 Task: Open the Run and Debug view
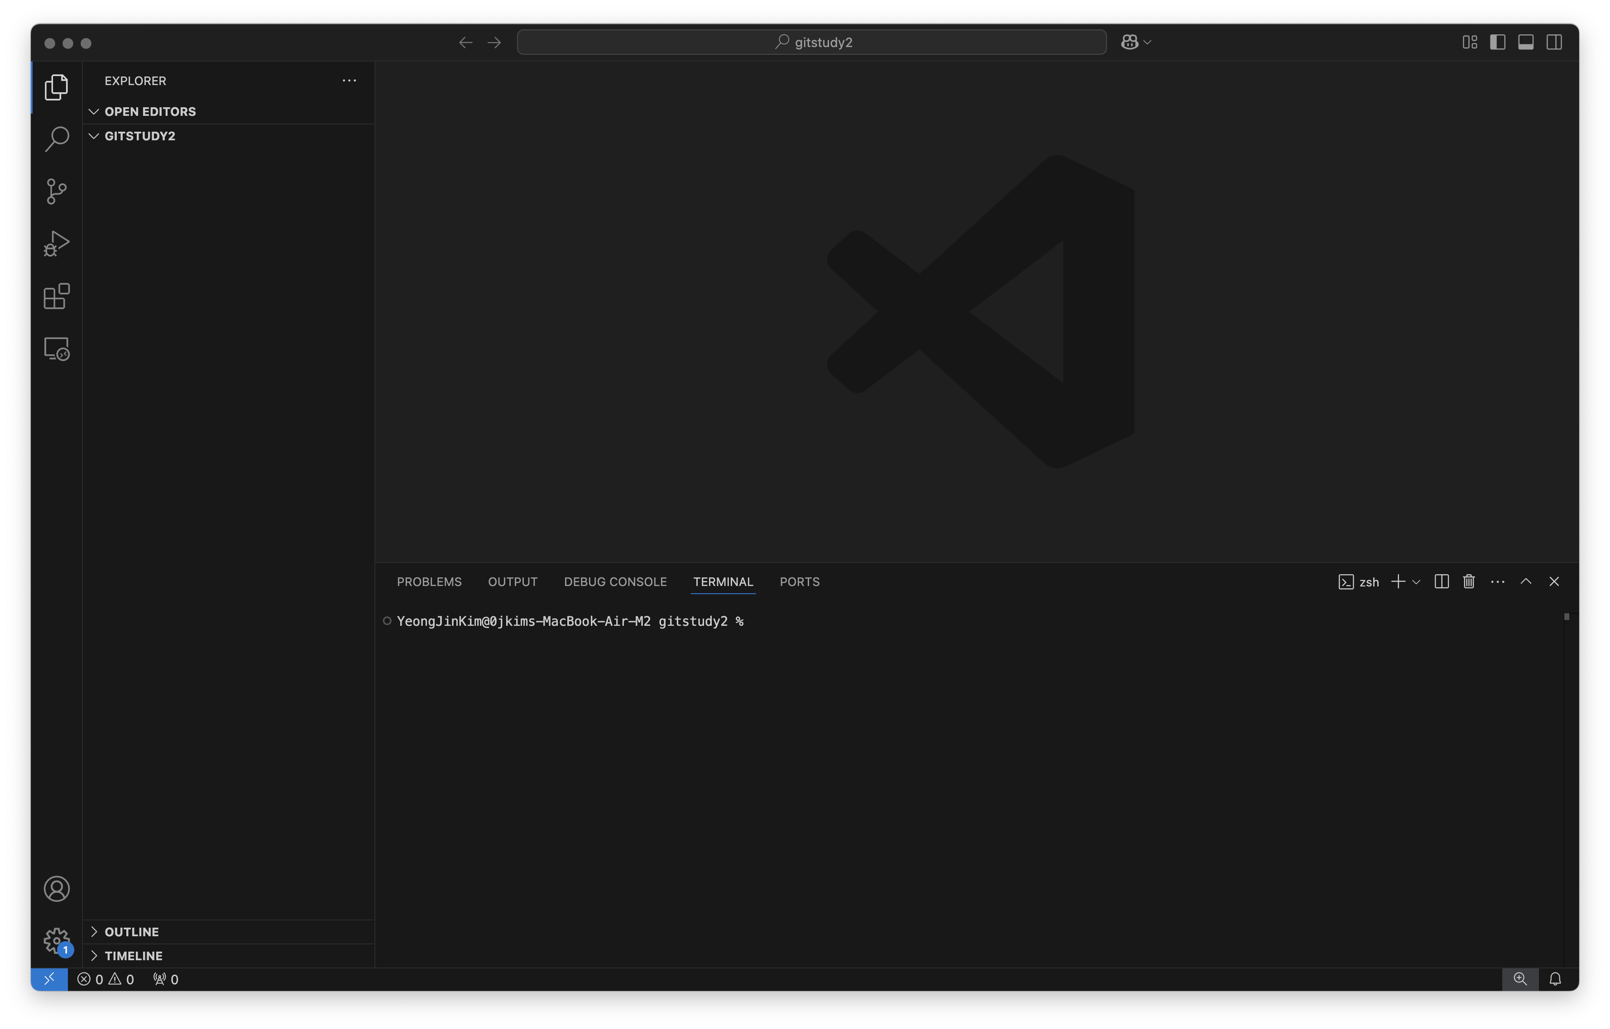point(57,244)
